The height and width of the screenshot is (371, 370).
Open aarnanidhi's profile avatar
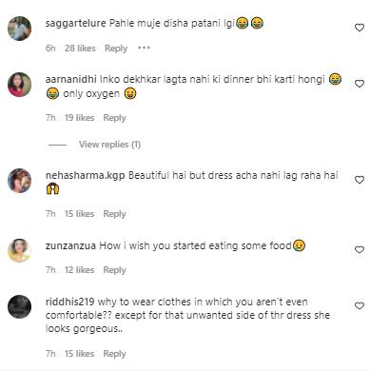point(19,85)
